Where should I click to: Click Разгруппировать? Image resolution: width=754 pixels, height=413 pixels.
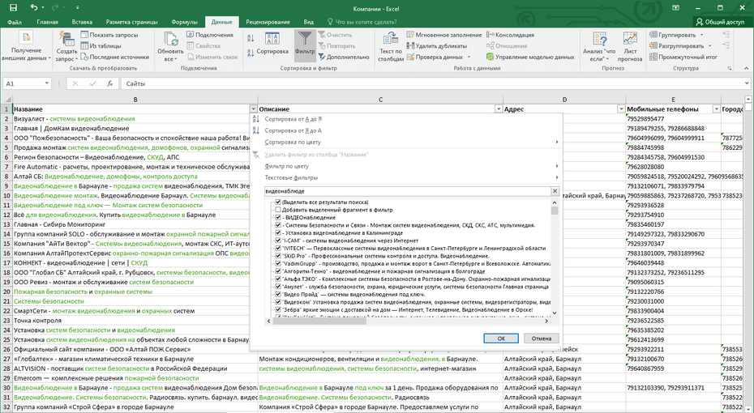pos(677,46)
